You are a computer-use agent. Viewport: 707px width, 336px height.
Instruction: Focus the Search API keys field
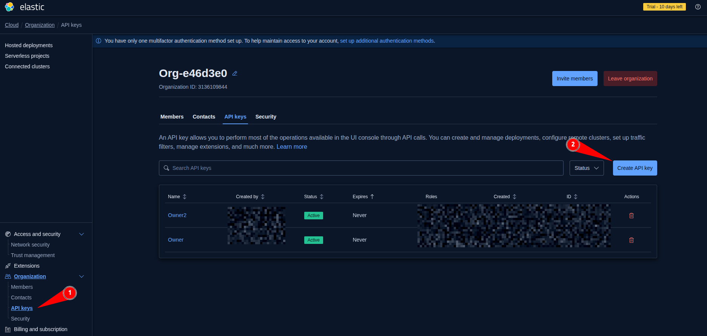tap(361, 168)
